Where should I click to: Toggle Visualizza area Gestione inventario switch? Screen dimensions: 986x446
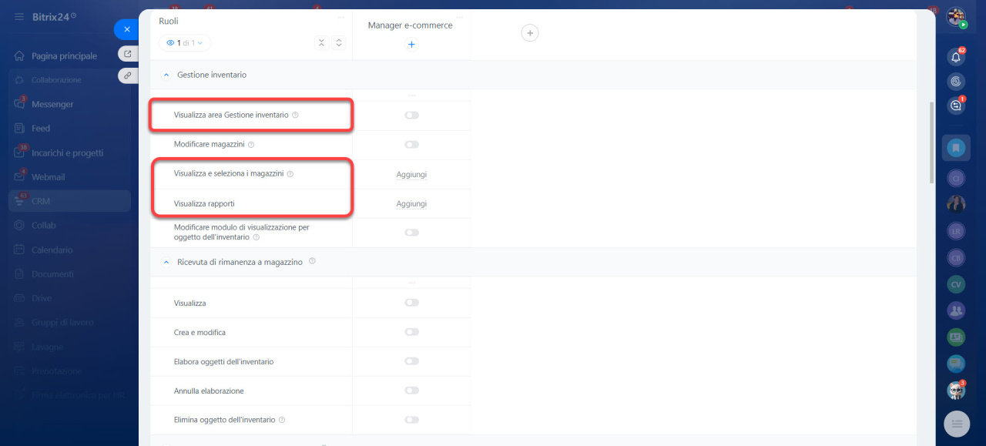[x=411, y=116]
